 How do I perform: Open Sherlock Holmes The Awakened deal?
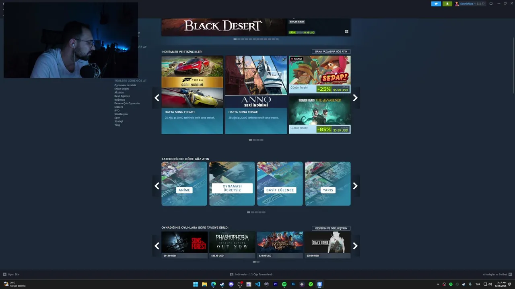coord(319,114)
